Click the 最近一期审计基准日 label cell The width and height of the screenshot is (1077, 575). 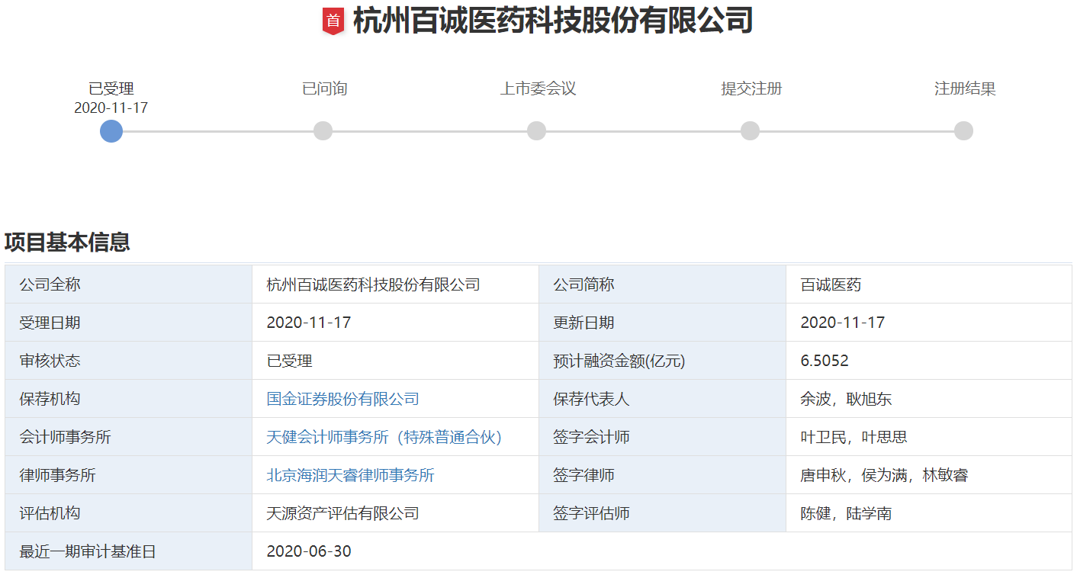(x=129, y=551)
